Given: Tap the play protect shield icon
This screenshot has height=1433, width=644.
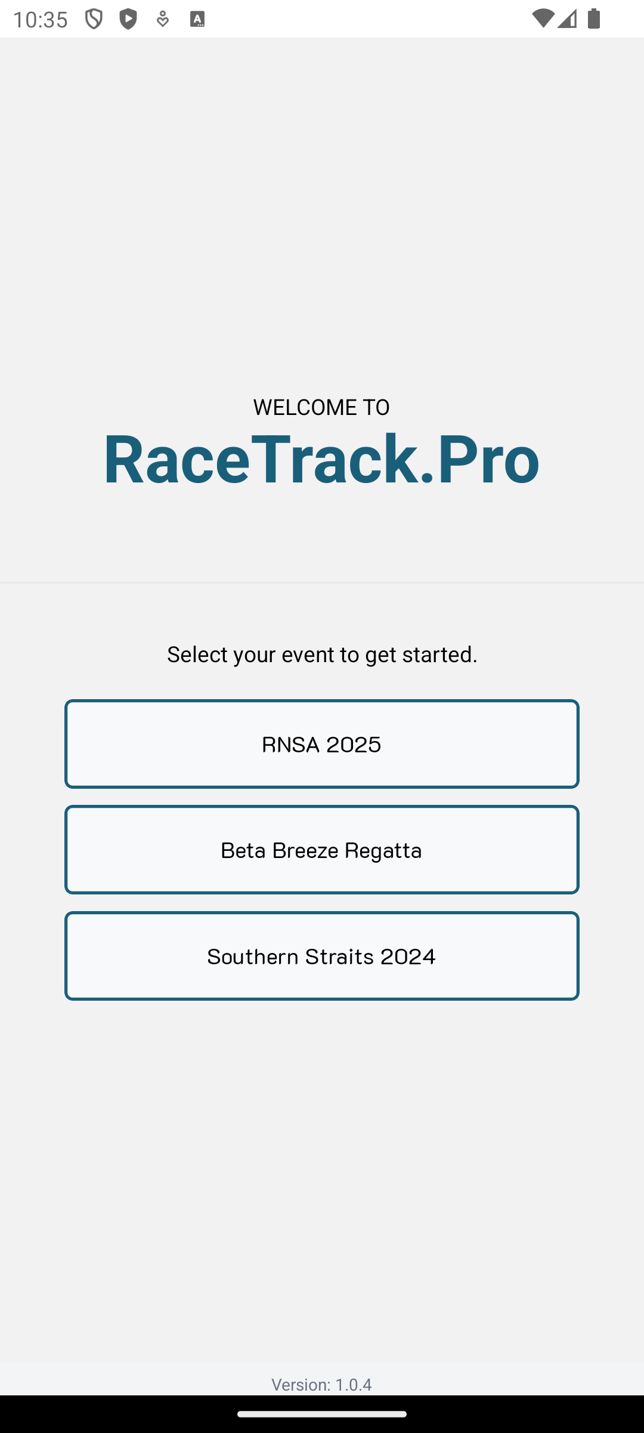Looking at the screenshot, I should coord(128,19).
